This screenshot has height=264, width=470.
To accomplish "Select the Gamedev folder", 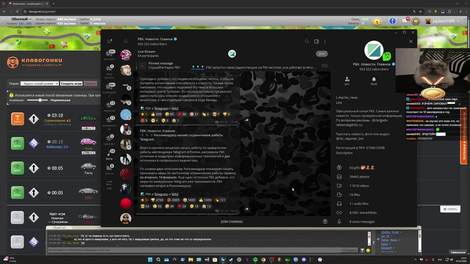I will [x=109, y=140].
